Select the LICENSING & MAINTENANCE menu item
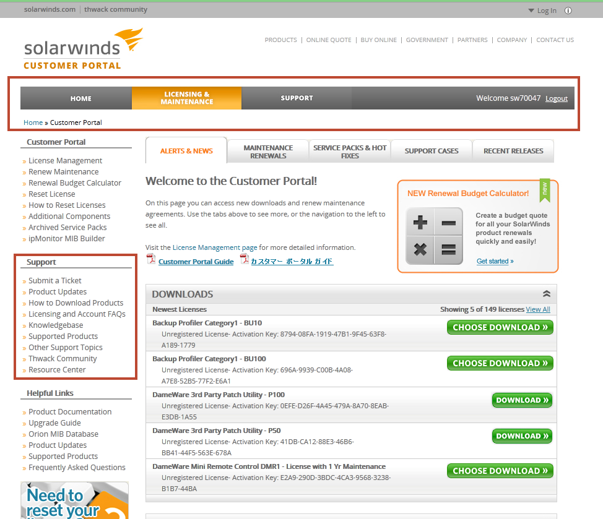Viewport: 603px width, 519px height. point(186,98)
